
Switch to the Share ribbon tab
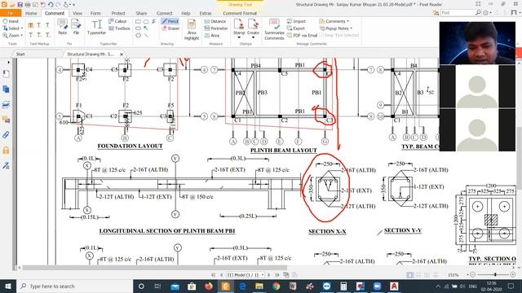click(141, 13)
